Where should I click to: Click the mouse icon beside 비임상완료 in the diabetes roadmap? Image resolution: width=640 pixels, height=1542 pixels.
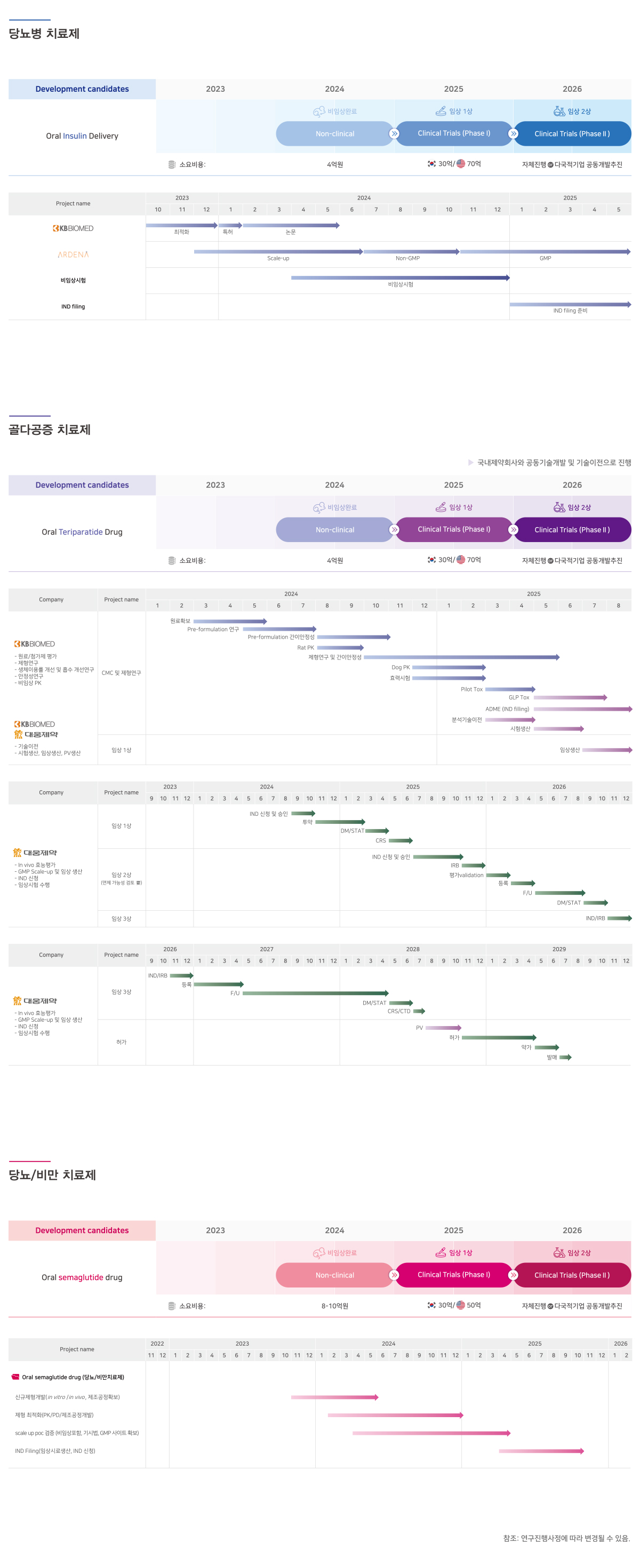click(x=319, y=112)
